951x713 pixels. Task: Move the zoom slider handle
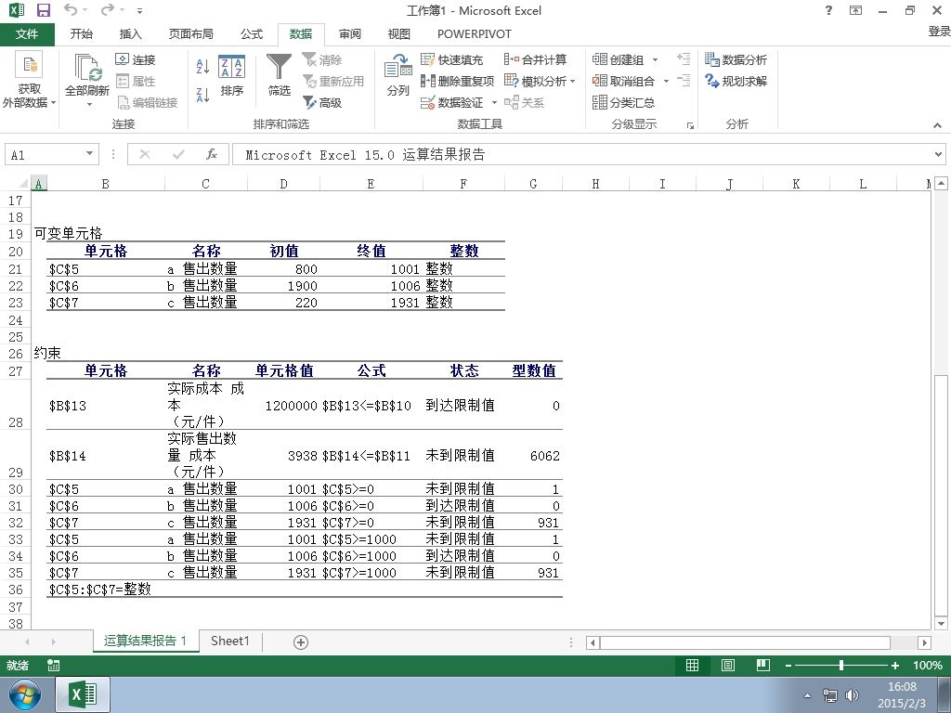click(x=841, y=665)
